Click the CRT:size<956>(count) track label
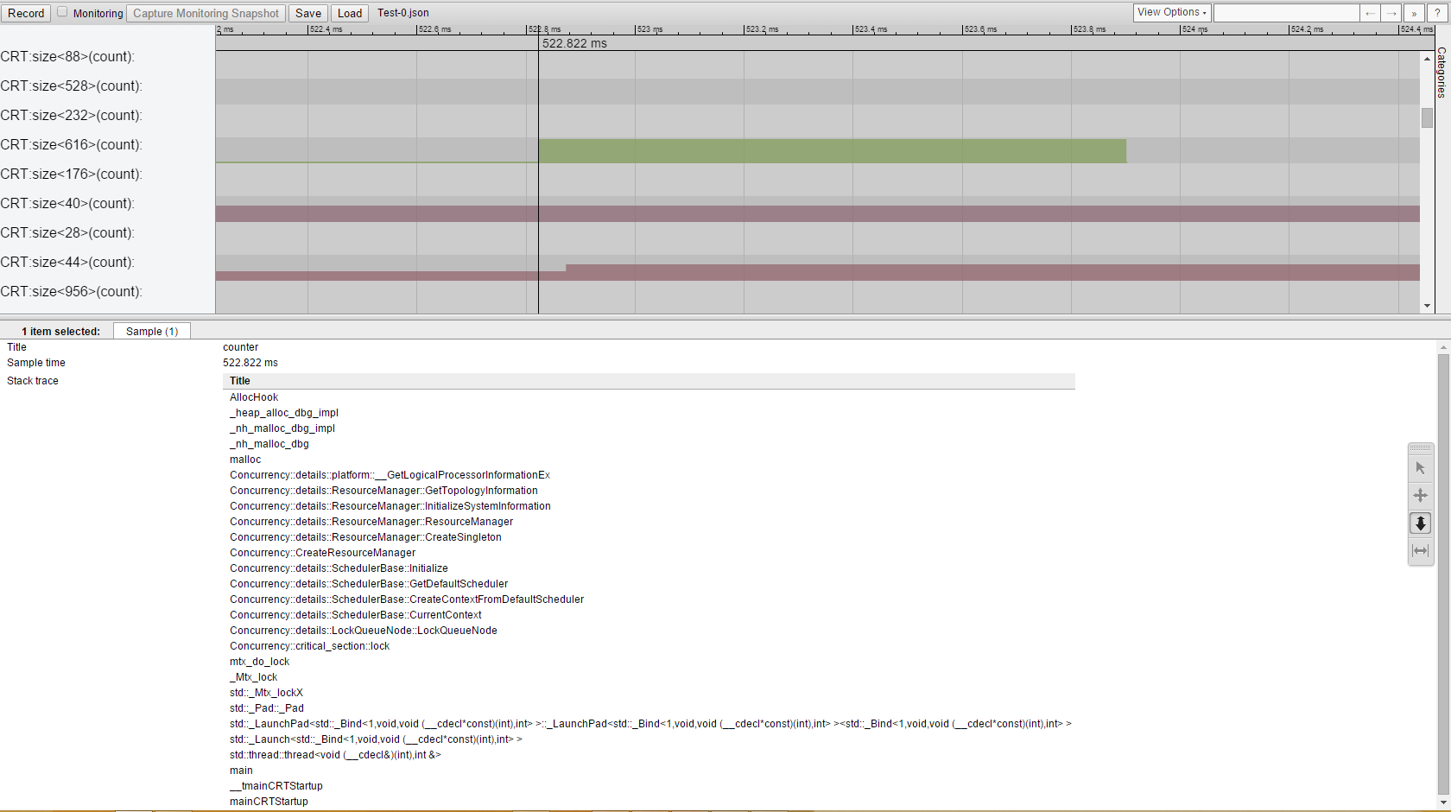The width and height of the screenshot is (1451, 812). (71, 292)
